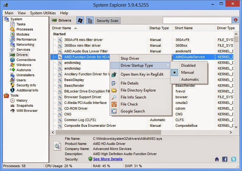Open the Twitter icon link
Viewport: 242px width, 171px height.
coord(234,159)
